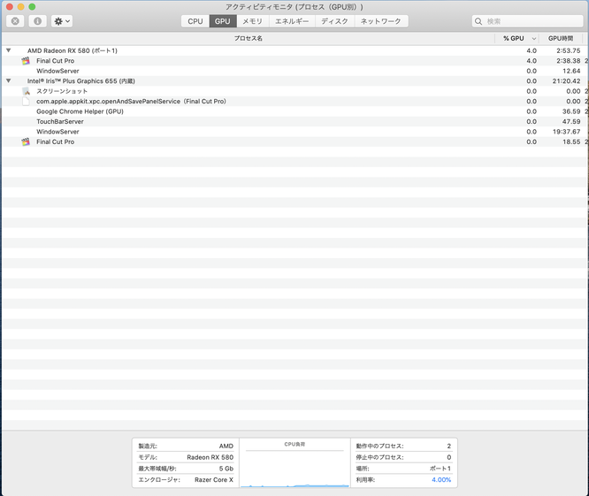
Task: Click the process info (i) toolbar button
Action: (37, 21)
